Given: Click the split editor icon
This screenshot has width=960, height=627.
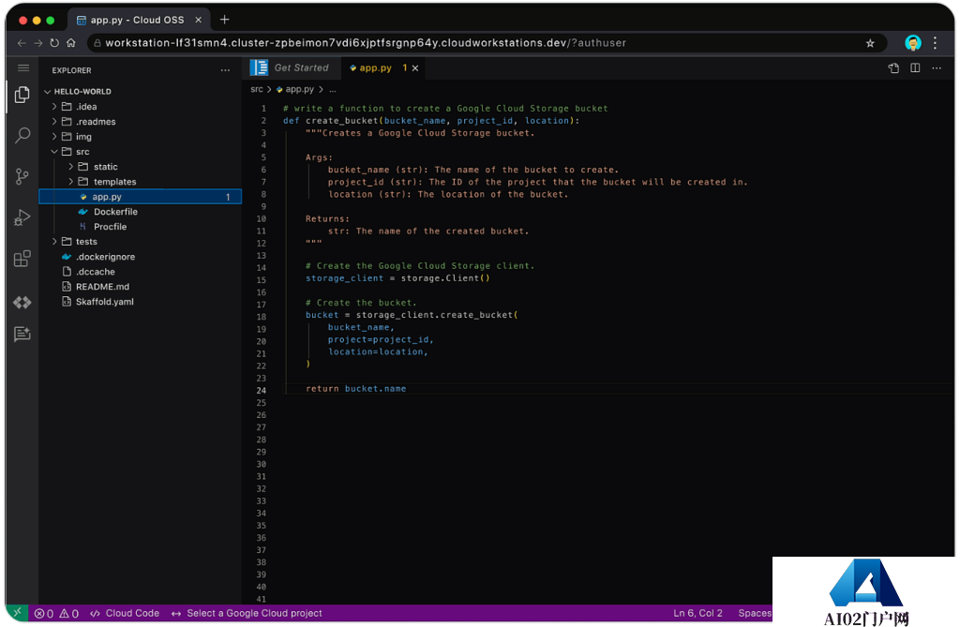Looking at the screenshot, I should click(x=915, y=68).
